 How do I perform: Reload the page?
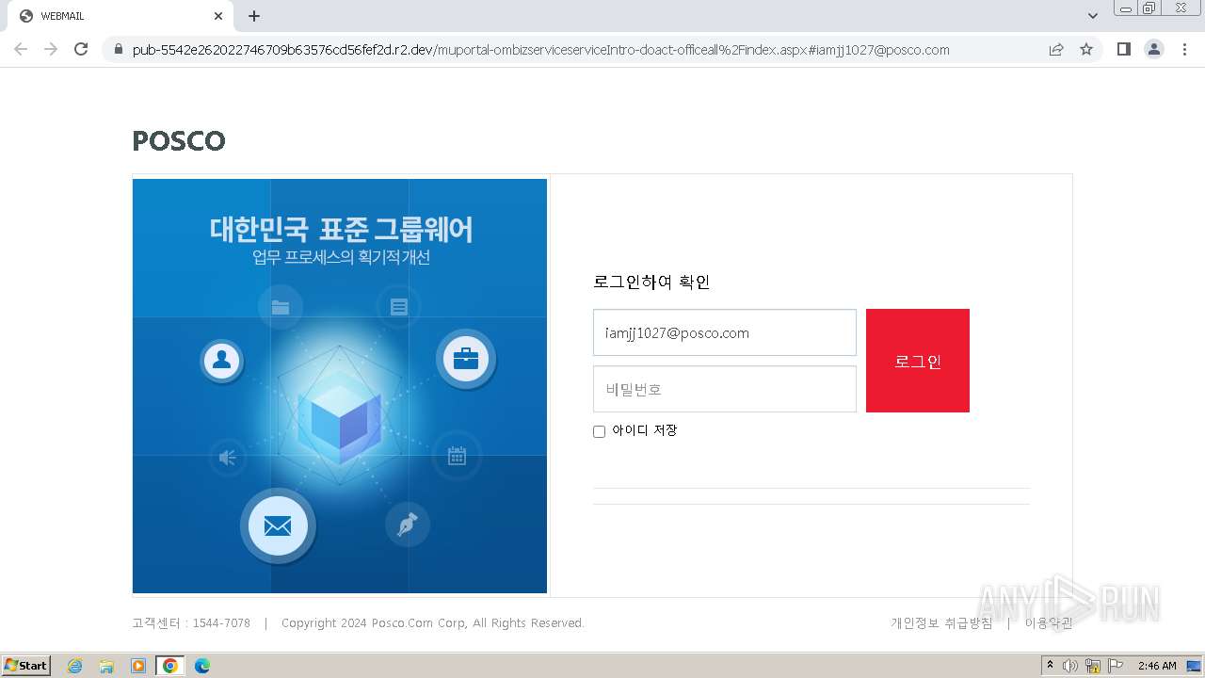[81, 49]
